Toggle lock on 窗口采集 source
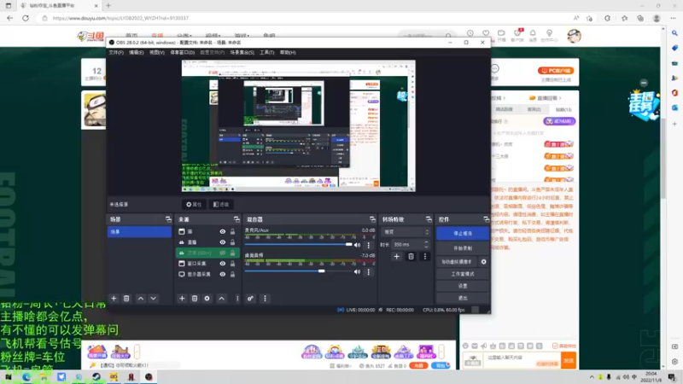Image resolution: width=683 pixels, height=384 pixels. [x=232, y=264]
